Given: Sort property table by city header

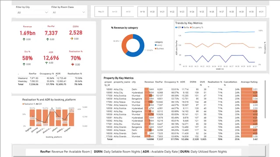Looking at the screenshot, I should point(134,82).
